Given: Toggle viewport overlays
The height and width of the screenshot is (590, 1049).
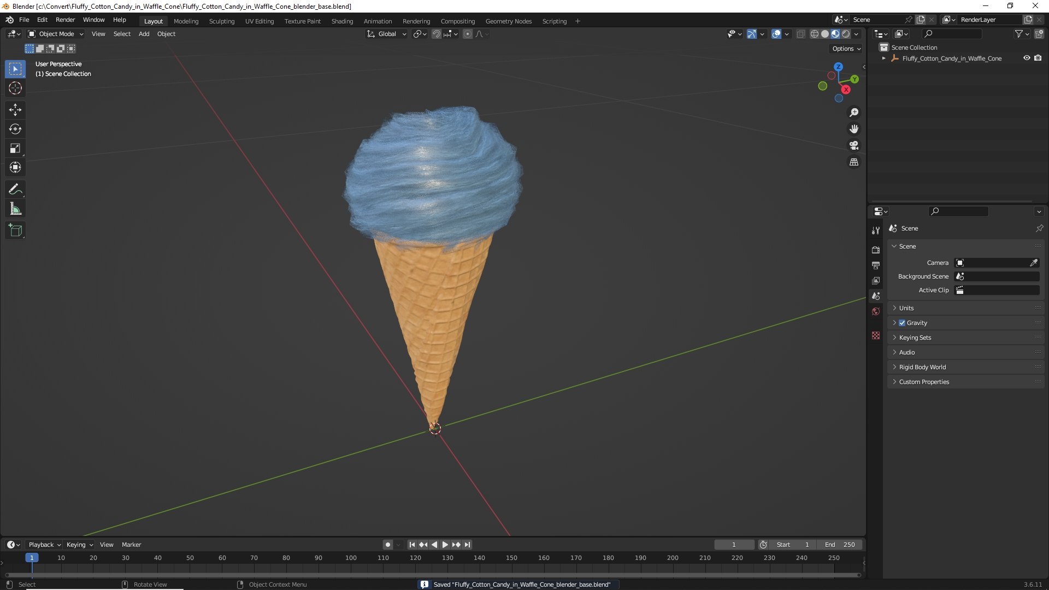Looking at the screenshot, I should pyautogui.click(x=776, y=34).
